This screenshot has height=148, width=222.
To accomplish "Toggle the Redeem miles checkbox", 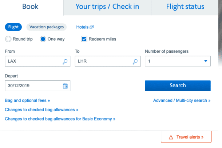I will coord(84,39).
